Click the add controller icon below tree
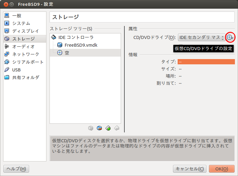The width and height of the screenshot is (238, 176). click(x=91, y=128)
